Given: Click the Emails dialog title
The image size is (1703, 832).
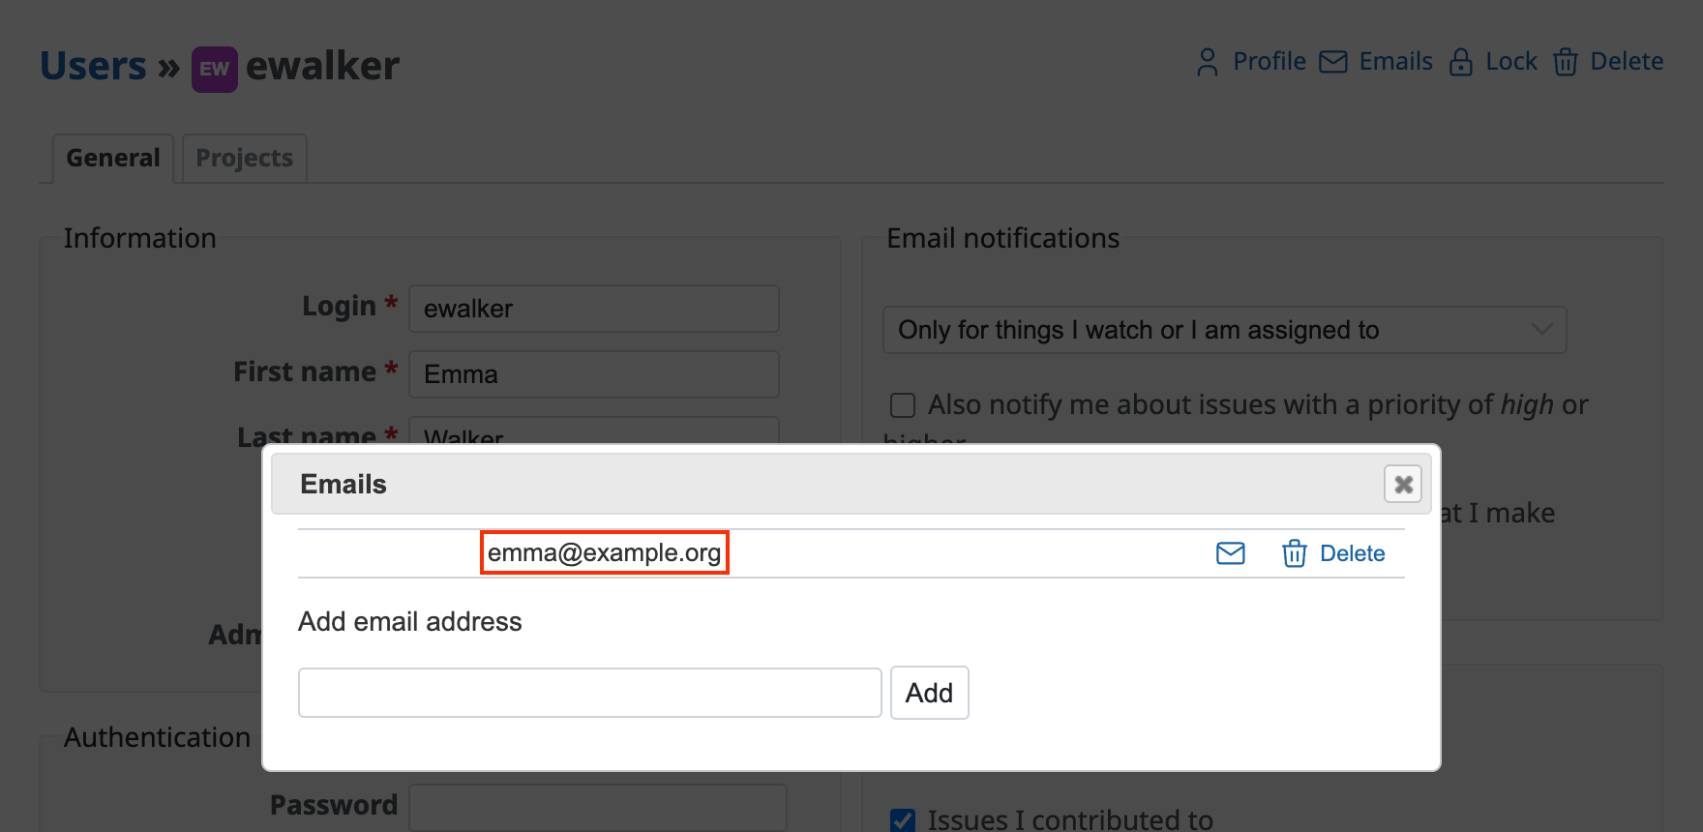Looking at the screenshot, I should pos(344,484).
